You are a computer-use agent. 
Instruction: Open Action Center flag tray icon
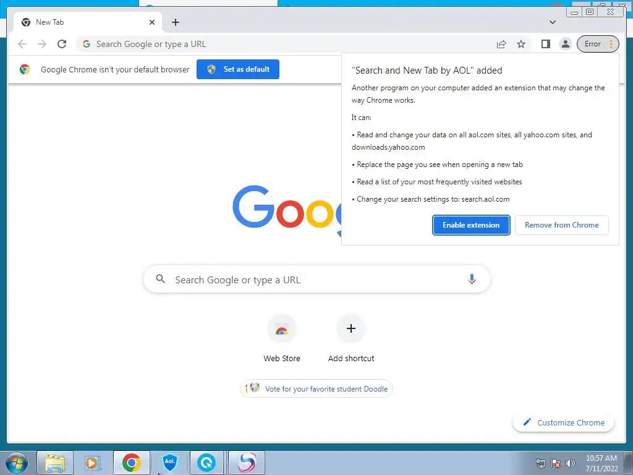point(556,463)
